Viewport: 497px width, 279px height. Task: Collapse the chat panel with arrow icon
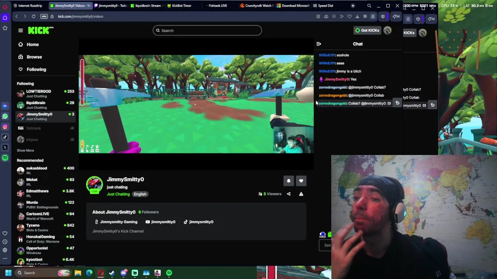[318, 44]
